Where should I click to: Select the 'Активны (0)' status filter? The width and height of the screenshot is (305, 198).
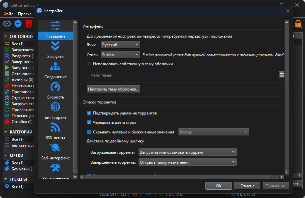(19, 80)
